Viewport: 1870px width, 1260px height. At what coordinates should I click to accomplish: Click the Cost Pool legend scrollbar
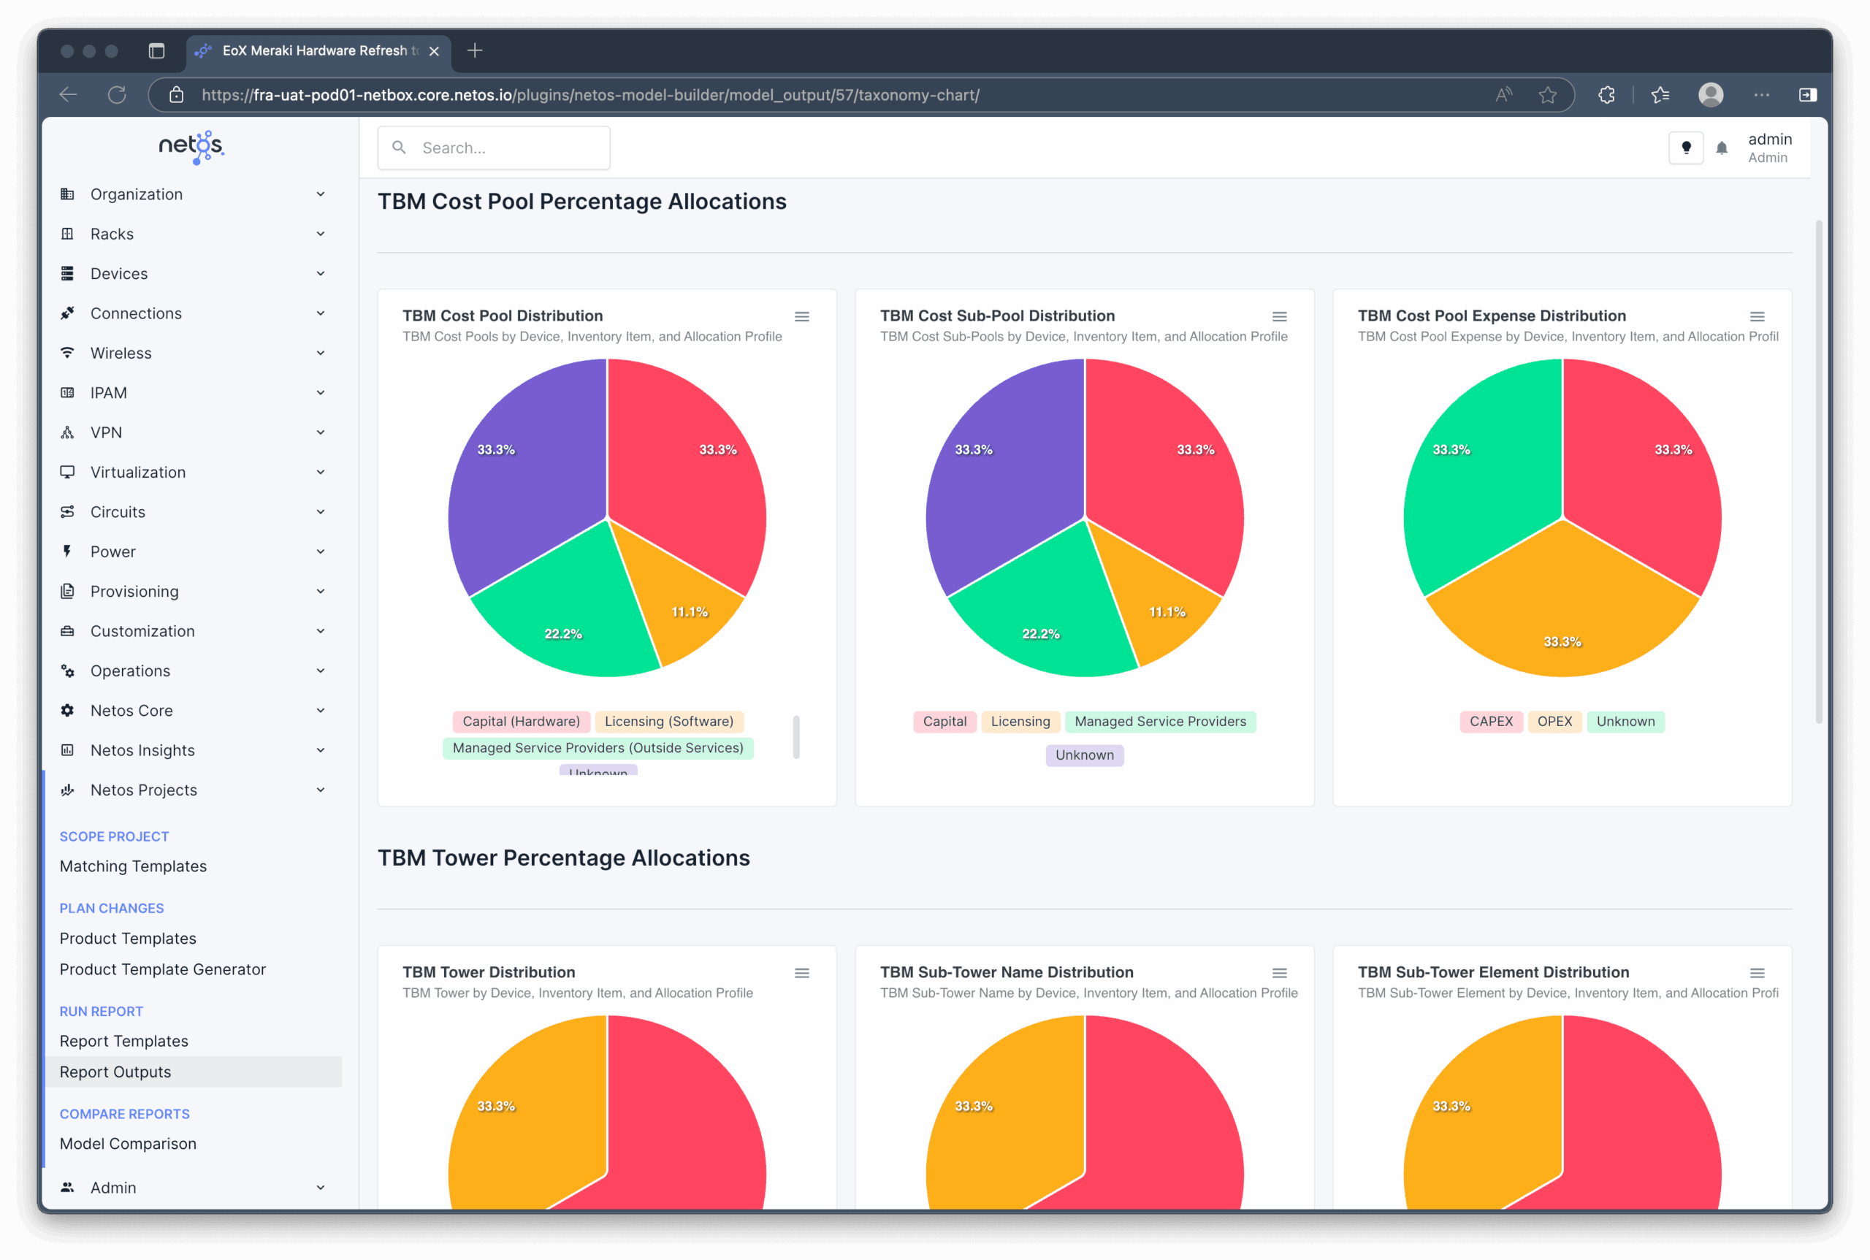[796, 737]
